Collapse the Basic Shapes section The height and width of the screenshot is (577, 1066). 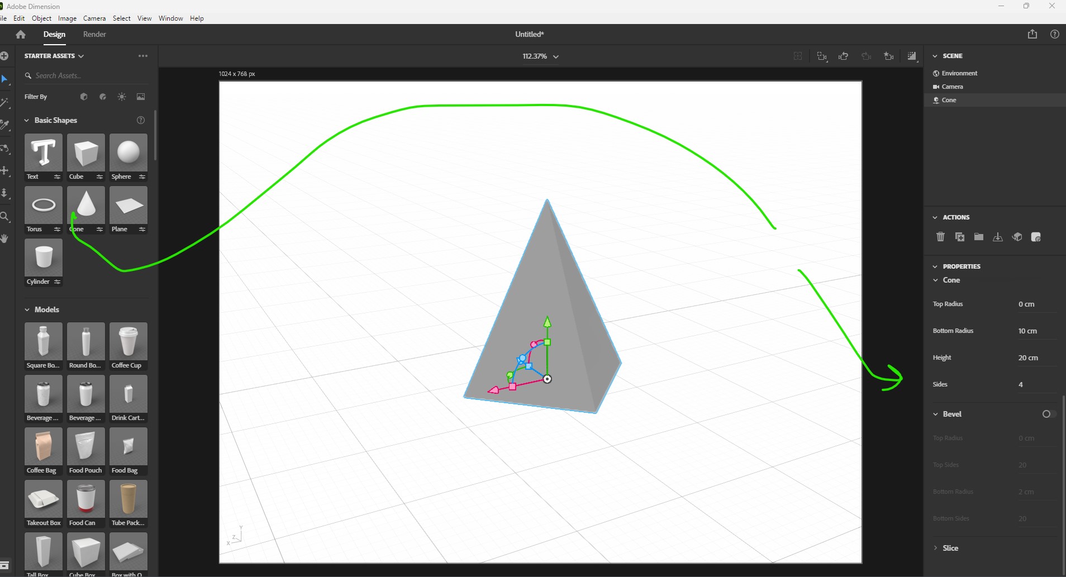click(x=27, y=120)
